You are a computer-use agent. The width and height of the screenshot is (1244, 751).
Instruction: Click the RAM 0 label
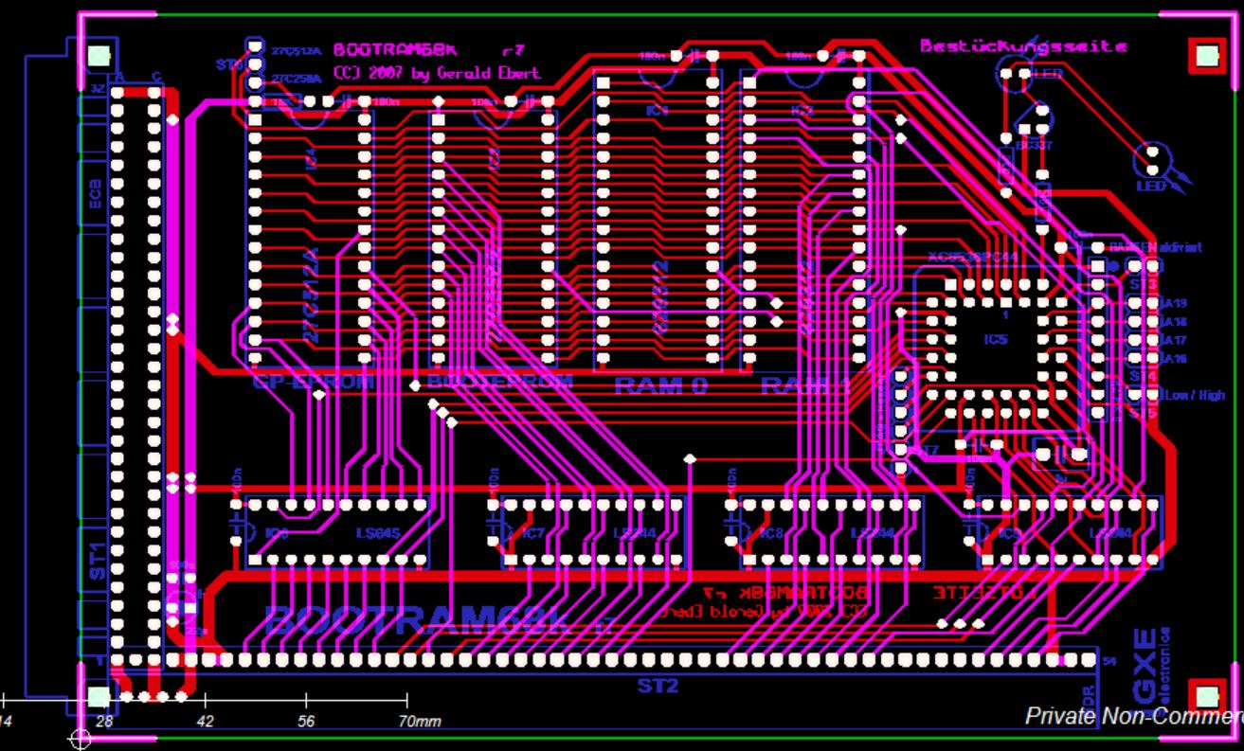[x=660, y=385]
